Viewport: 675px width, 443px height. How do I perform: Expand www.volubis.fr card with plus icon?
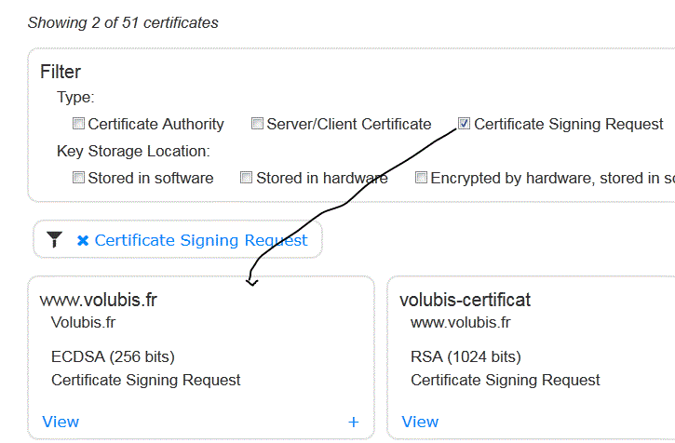pos(353,422)
